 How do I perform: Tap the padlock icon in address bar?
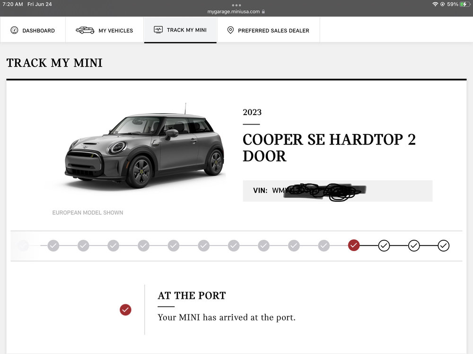click(x=263, y=11)
